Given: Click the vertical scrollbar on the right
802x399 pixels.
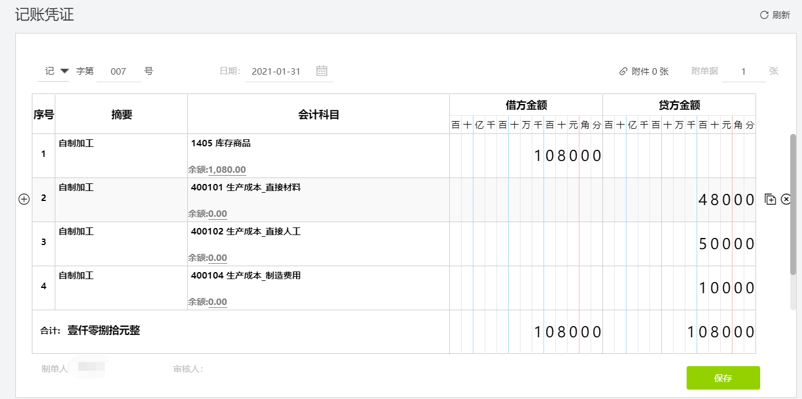Looking at the screenshot, I should coord(793,204).
